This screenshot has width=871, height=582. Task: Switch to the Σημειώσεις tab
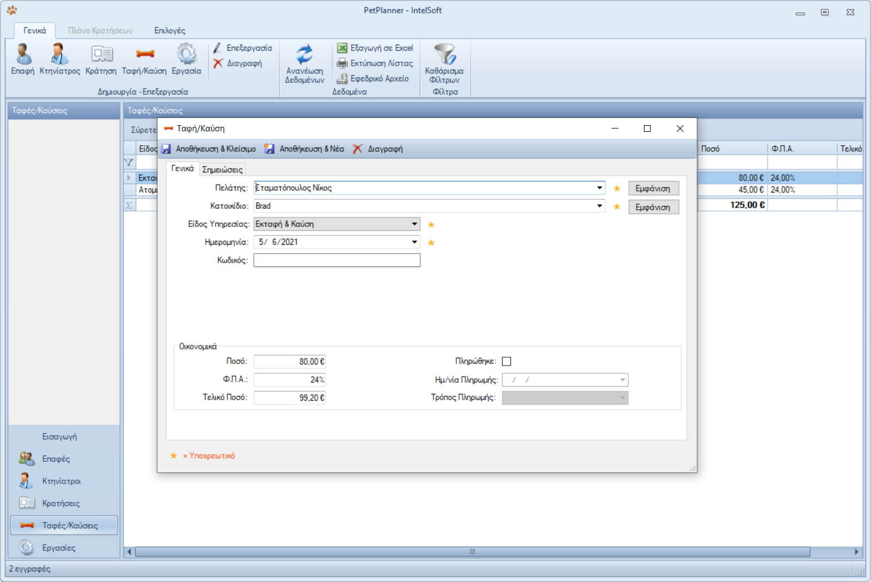pyautogui.click(x=222, y=170)
